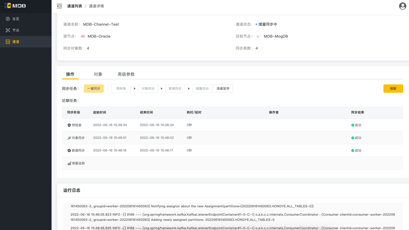Click the 对象同步 task button
409x230 pixels.
[x=148, y=89]
